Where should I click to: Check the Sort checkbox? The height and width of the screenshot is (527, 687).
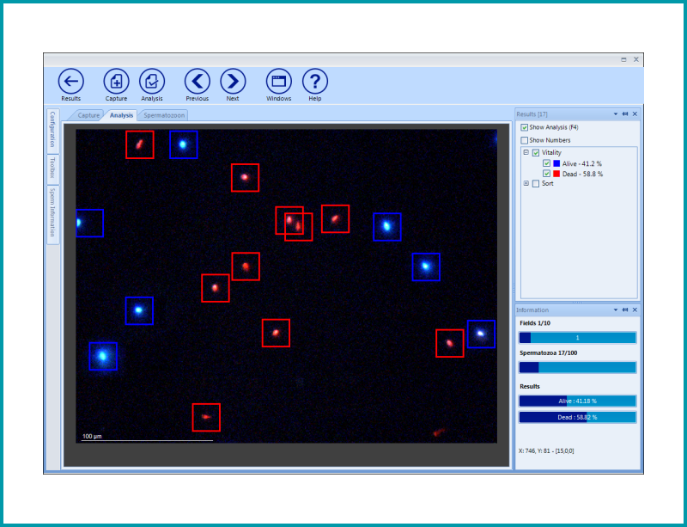tap(535, 184)
